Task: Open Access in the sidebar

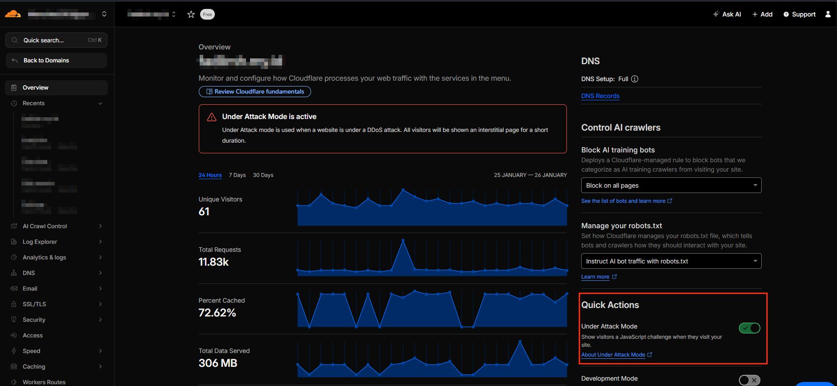Action: (x=57, y=335)
